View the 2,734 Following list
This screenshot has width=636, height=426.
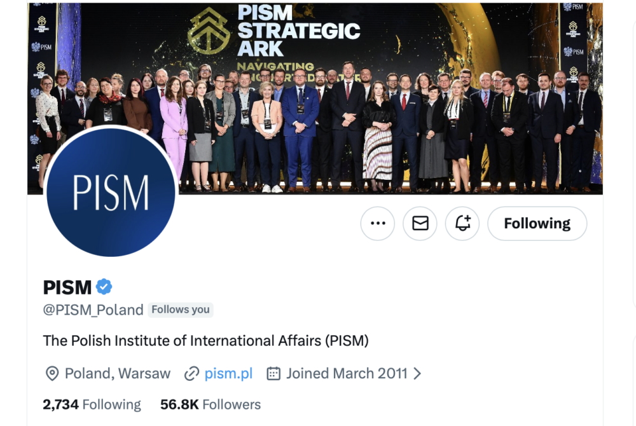click(92, 404)
